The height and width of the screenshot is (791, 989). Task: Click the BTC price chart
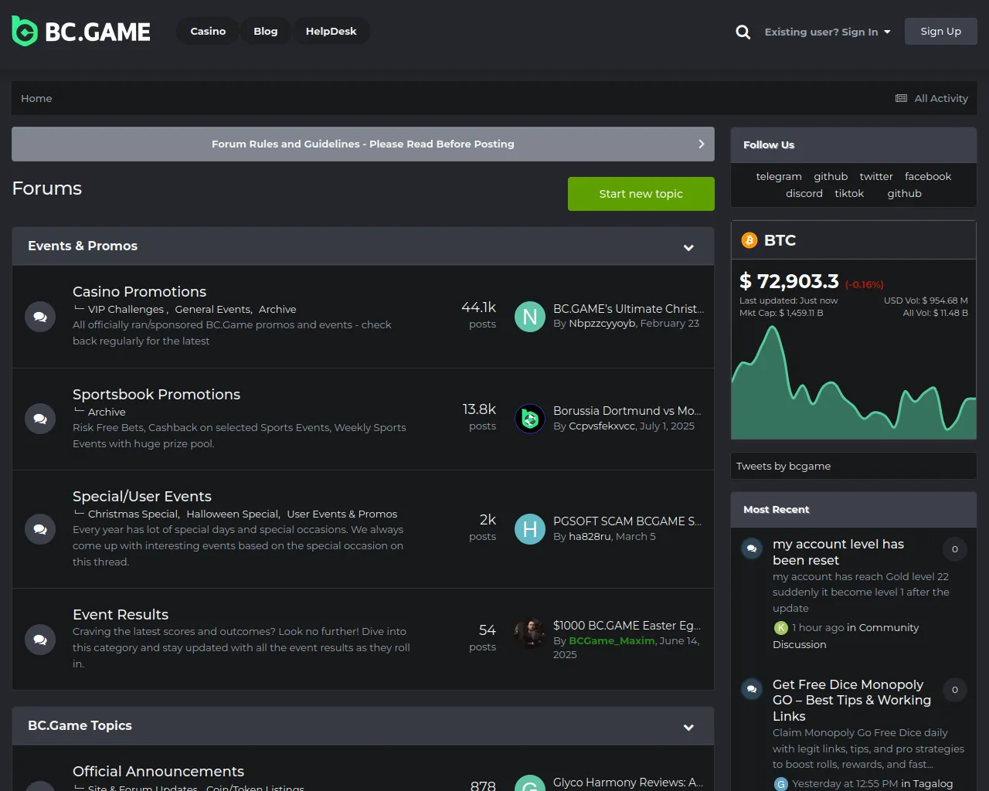point(854,381)
